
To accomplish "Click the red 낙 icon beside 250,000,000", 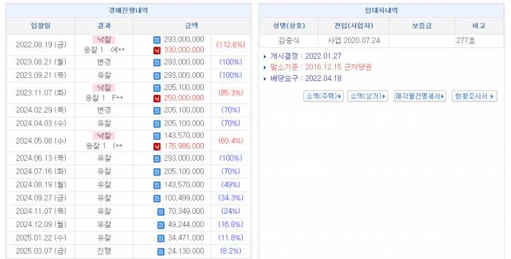I will pyautogui.click(x=157, y=98).
